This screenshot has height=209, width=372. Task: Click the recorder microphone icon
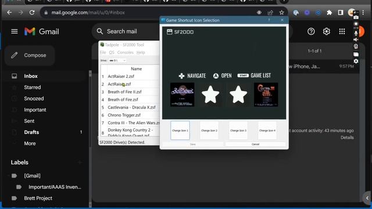(356, 34)
